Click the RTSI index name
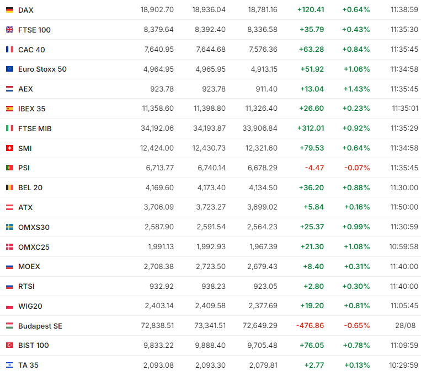 [26, 286]
